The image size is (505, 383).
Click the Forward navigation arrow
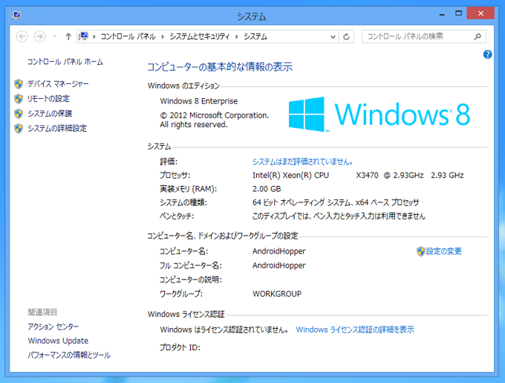(40, 36)
